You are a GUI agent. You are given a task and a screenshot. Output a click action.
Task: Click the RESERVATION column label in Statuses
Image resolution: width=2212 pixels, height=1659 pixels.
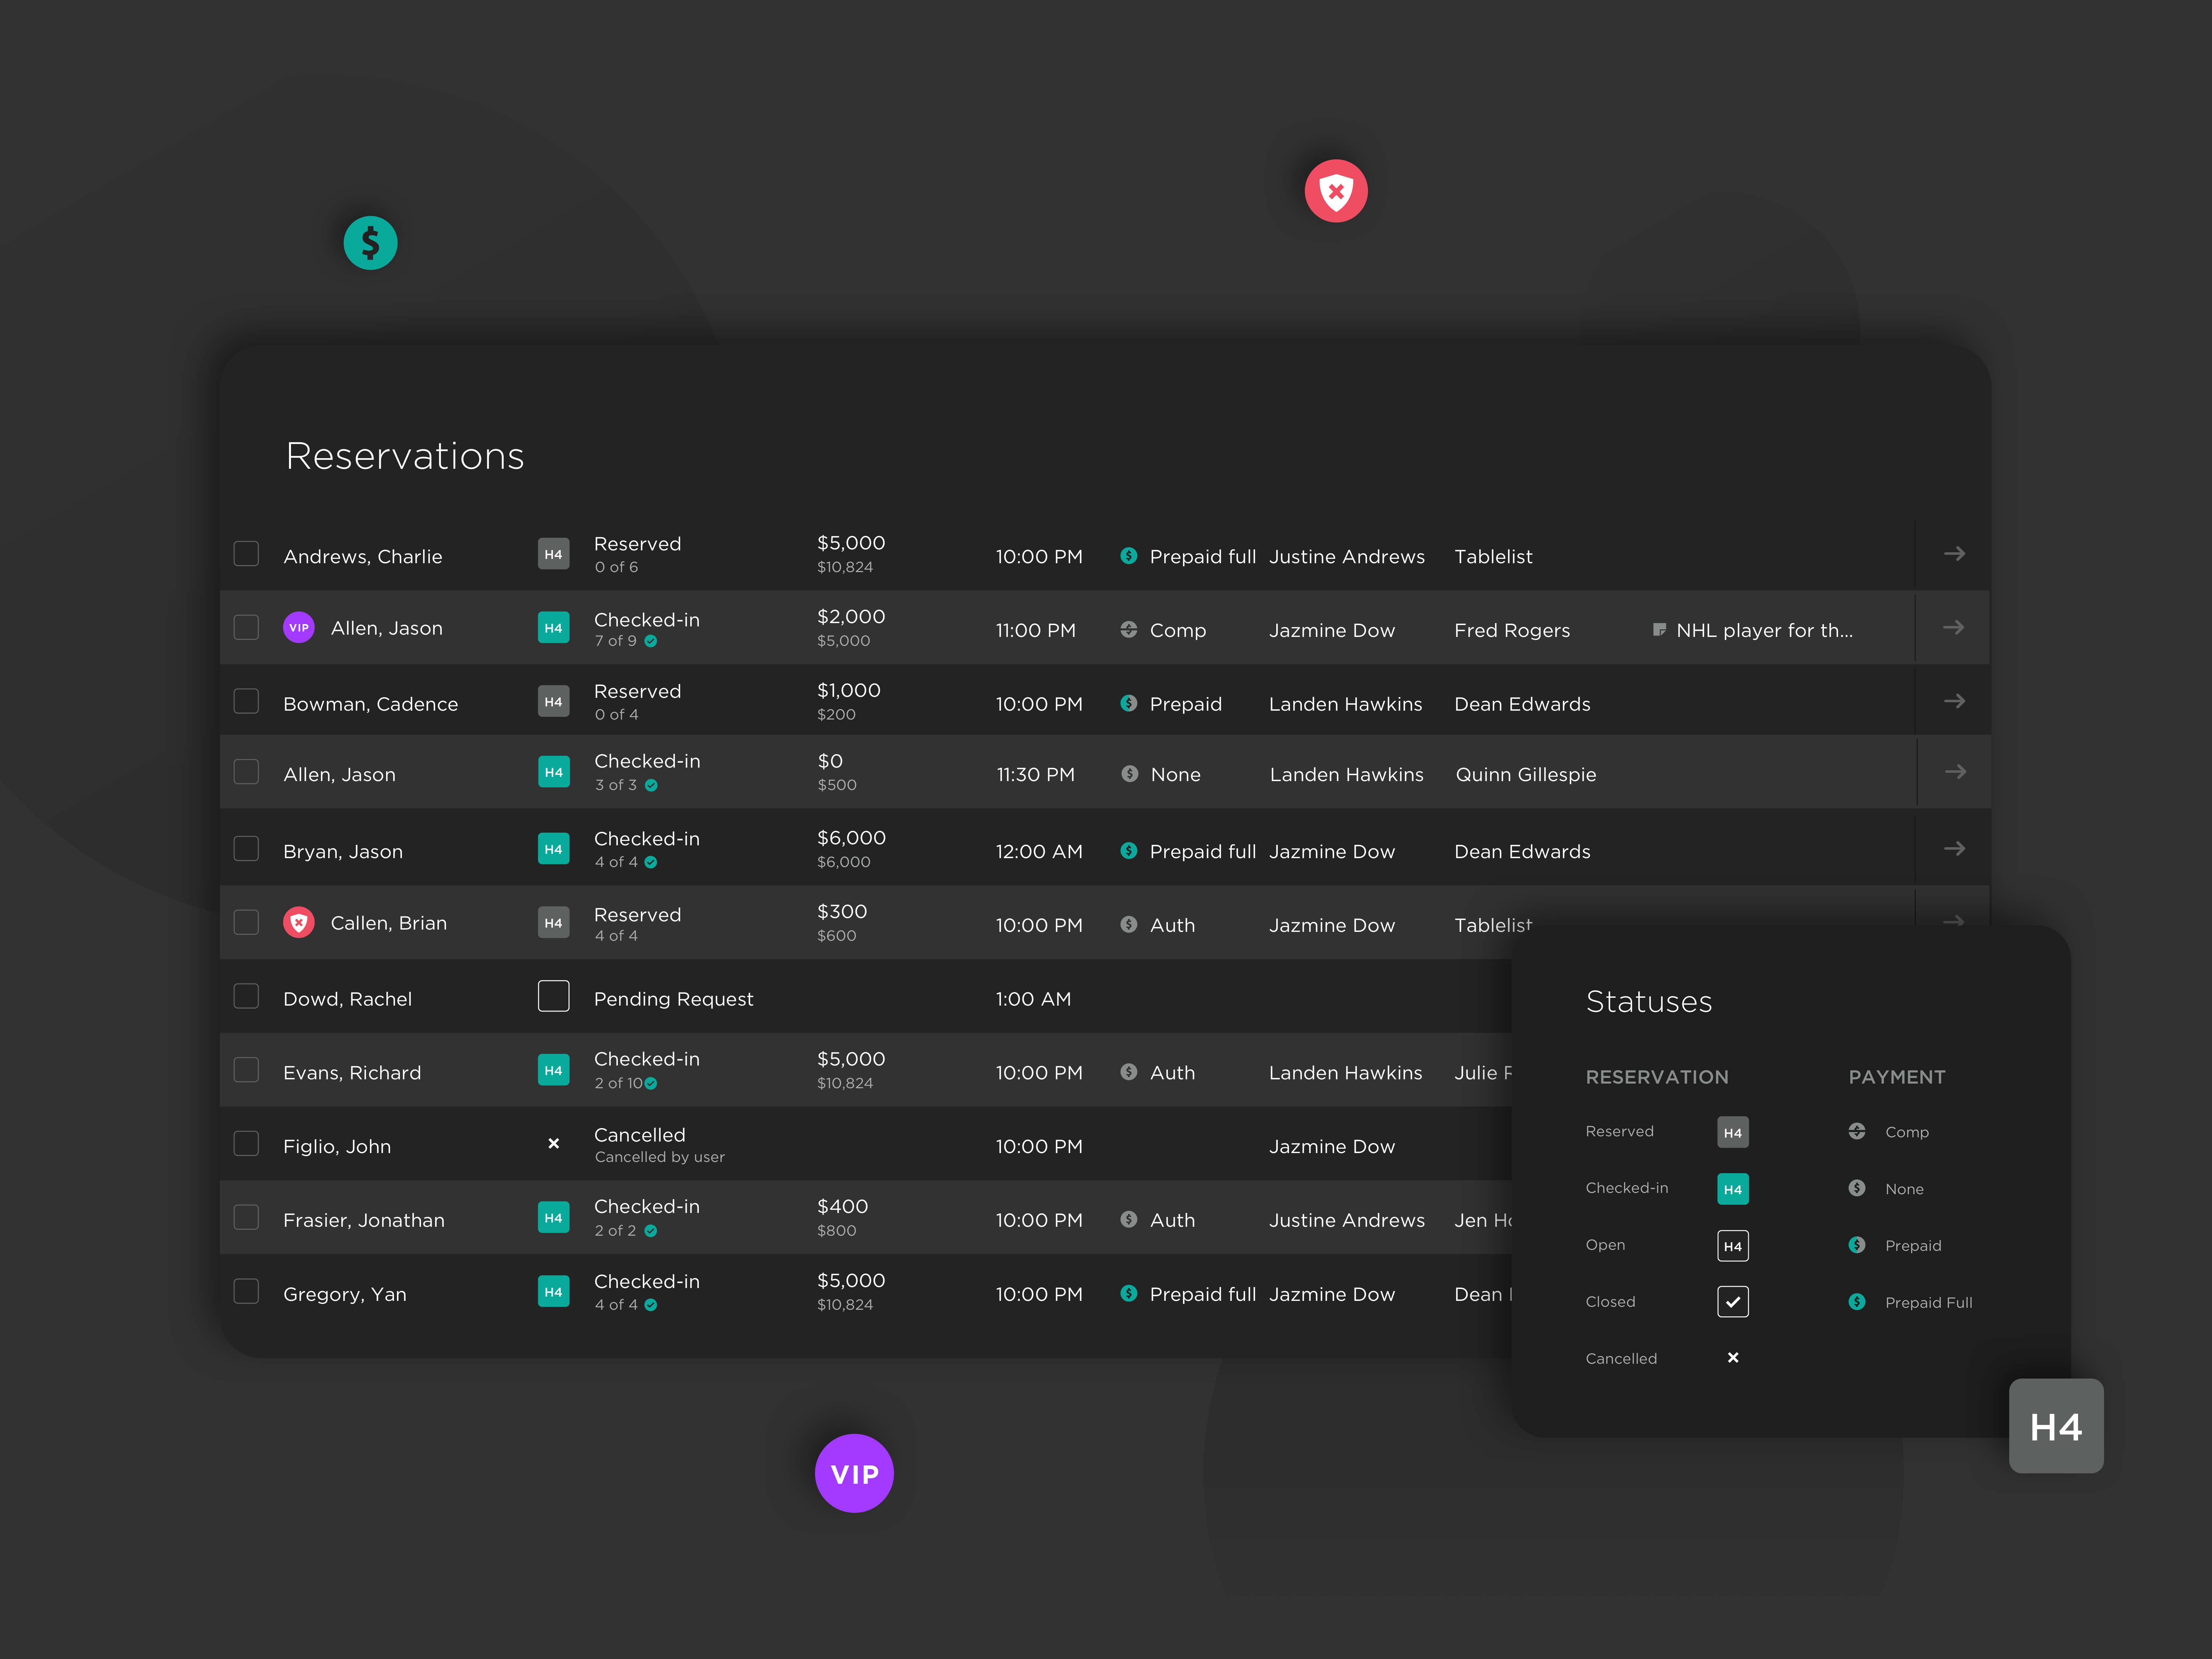1657,1077
